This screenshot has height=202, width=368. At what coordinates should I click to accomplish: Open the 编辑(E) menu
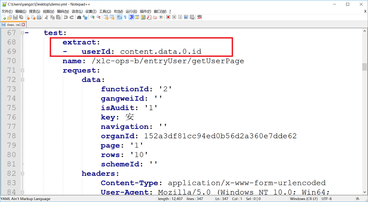pyautogui.click(x=21, y=11)
